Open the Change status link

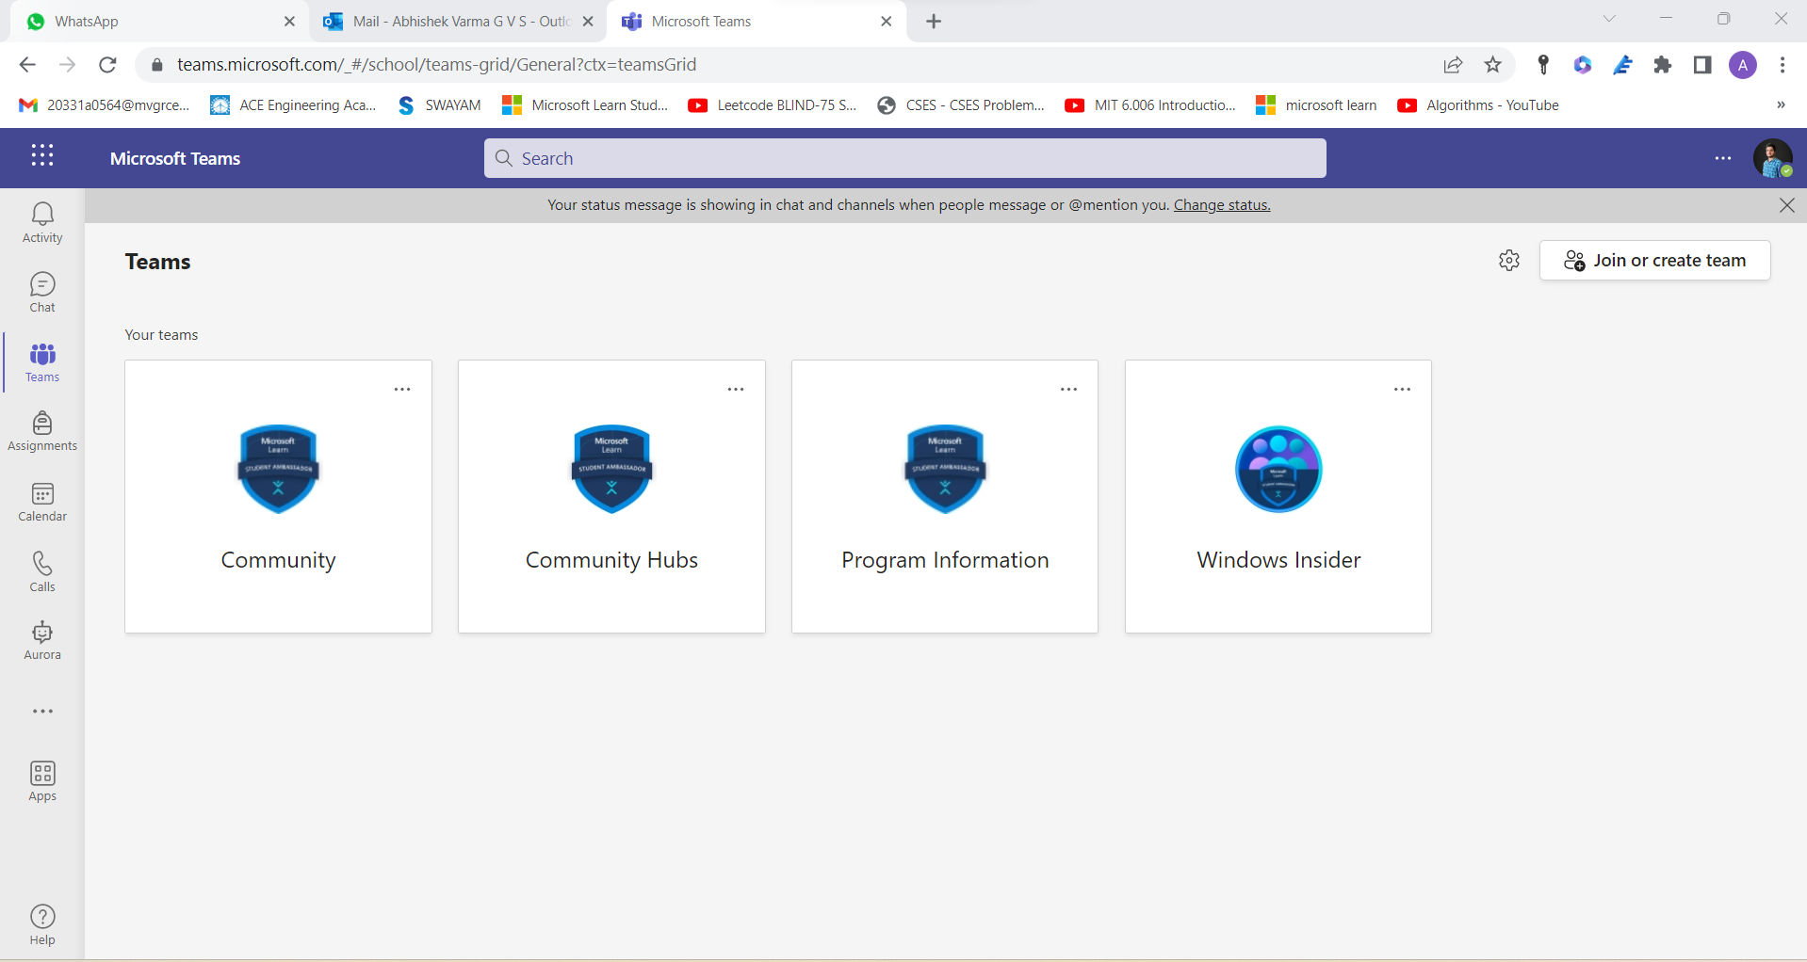click(1221, 204)
